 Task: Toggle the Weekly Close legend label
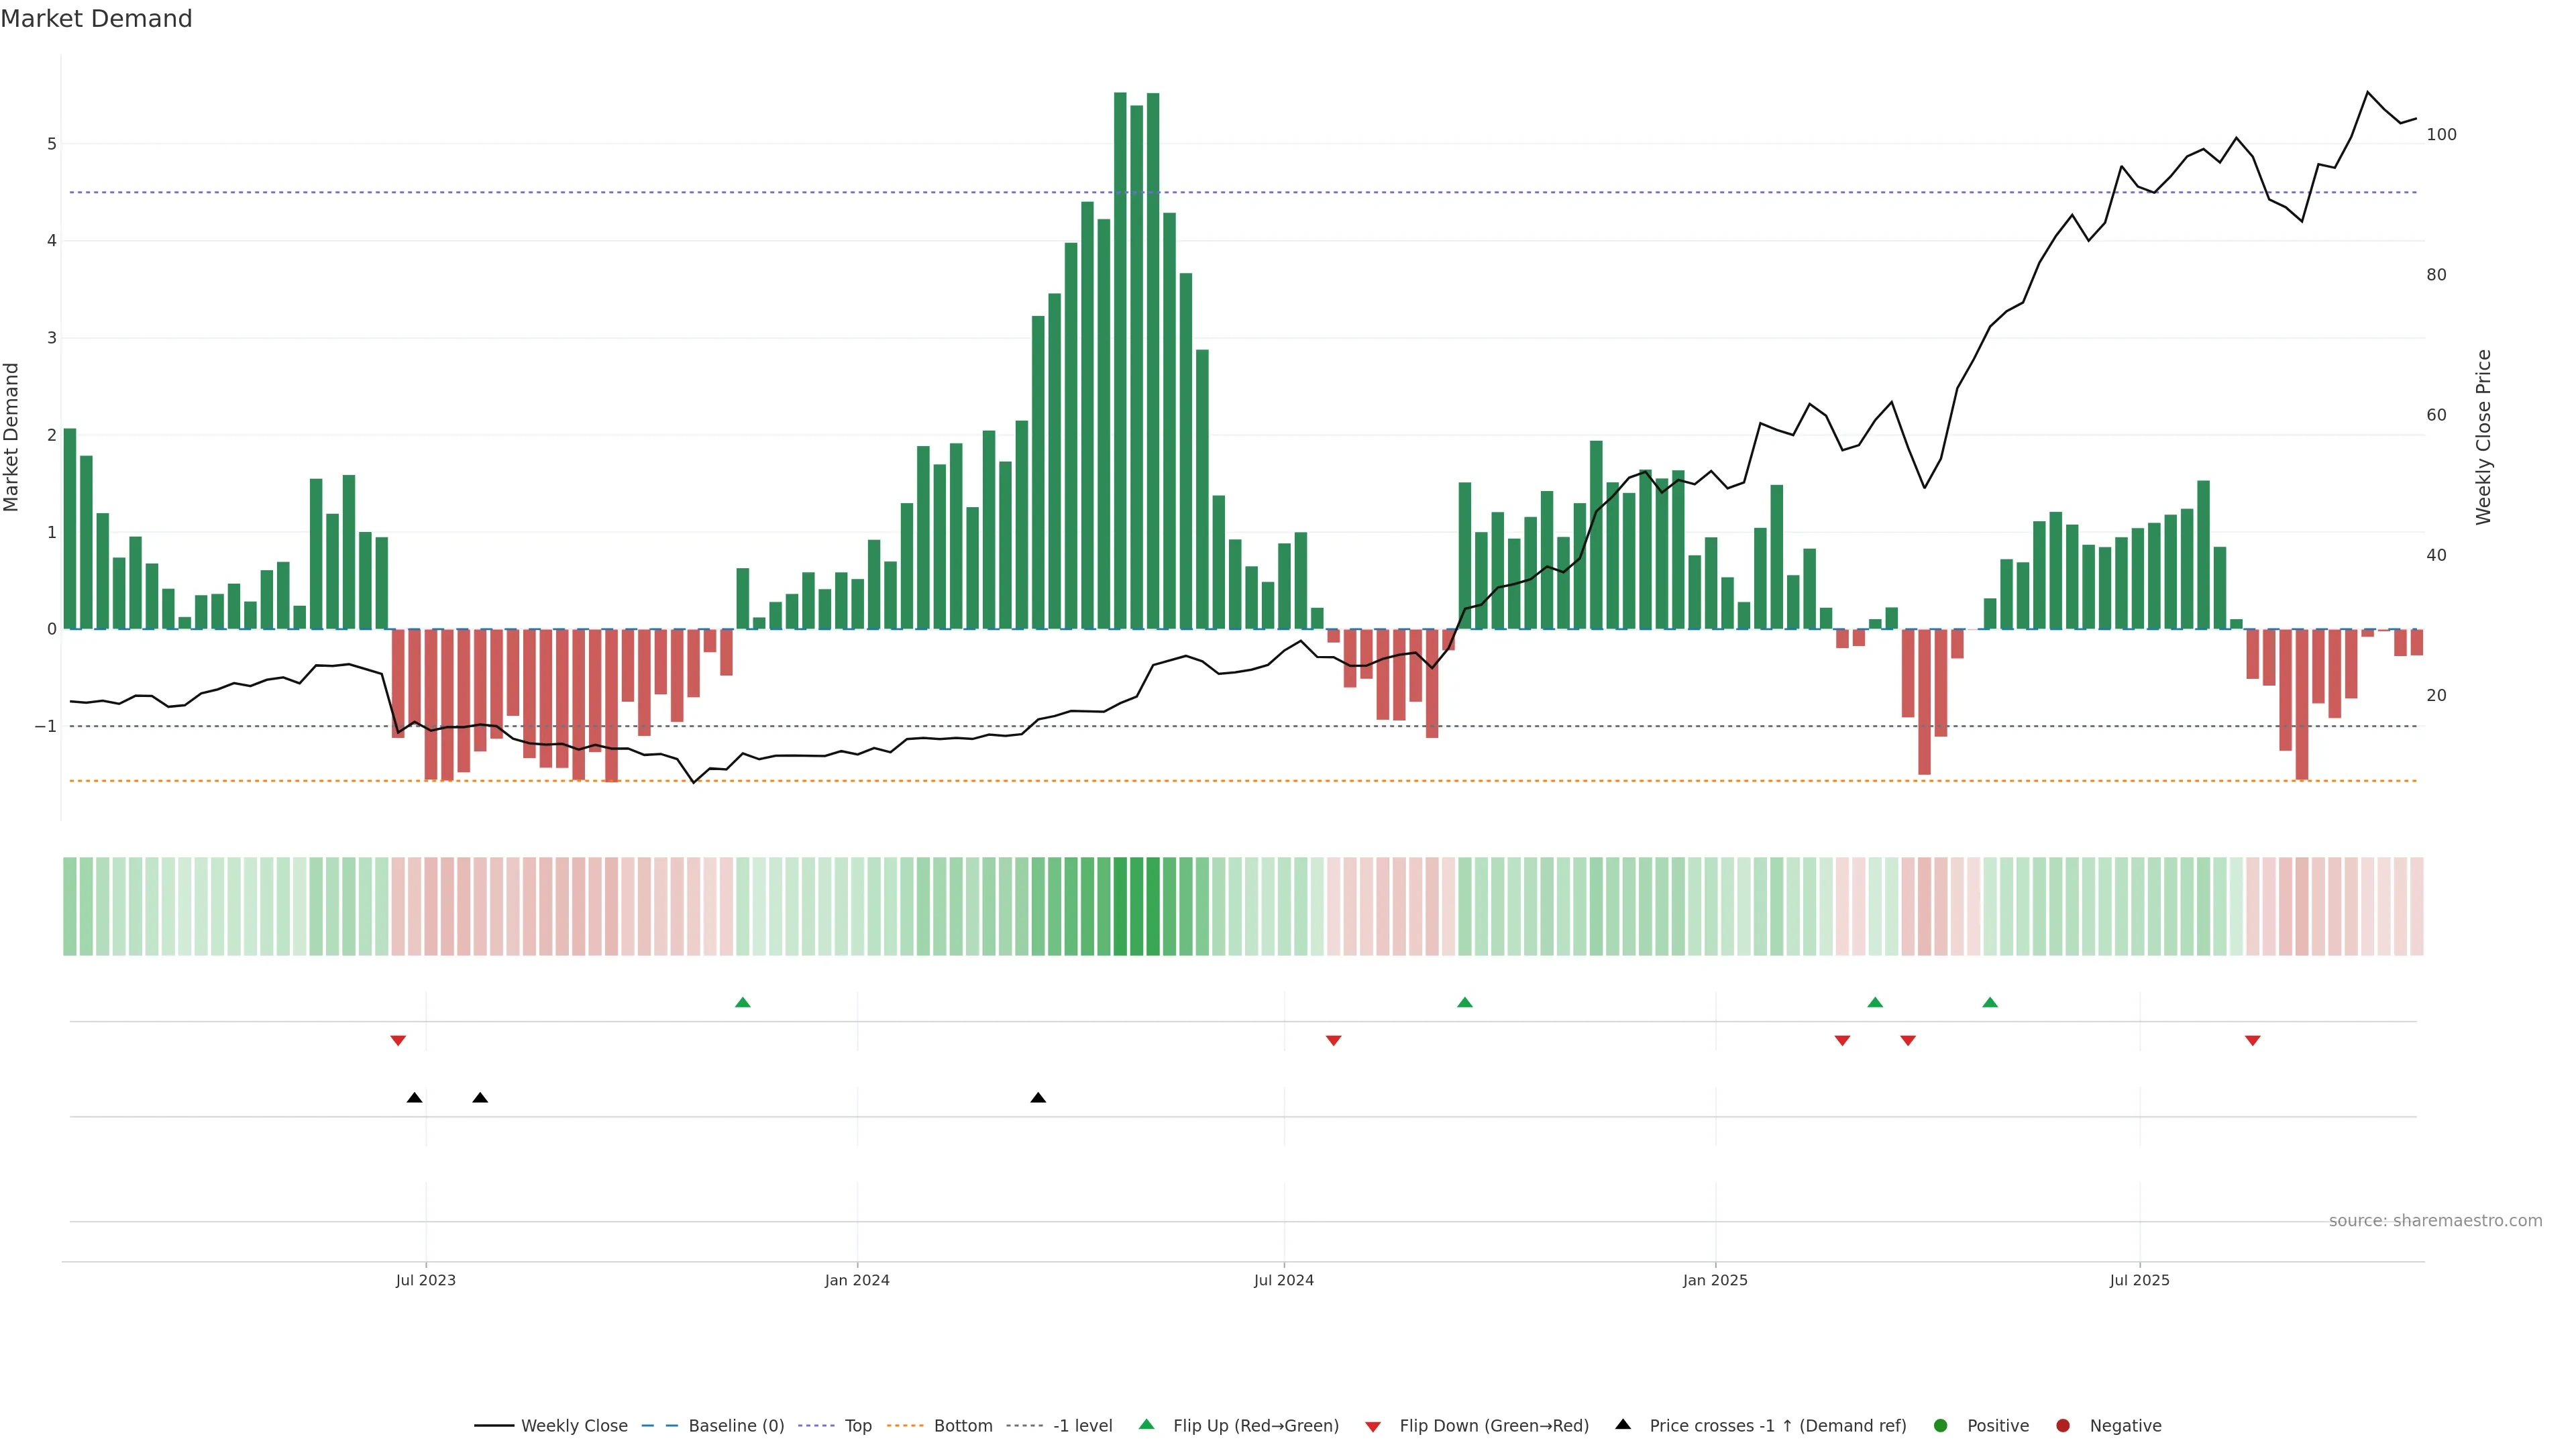pyautogui.click(x=574, y=1425)
